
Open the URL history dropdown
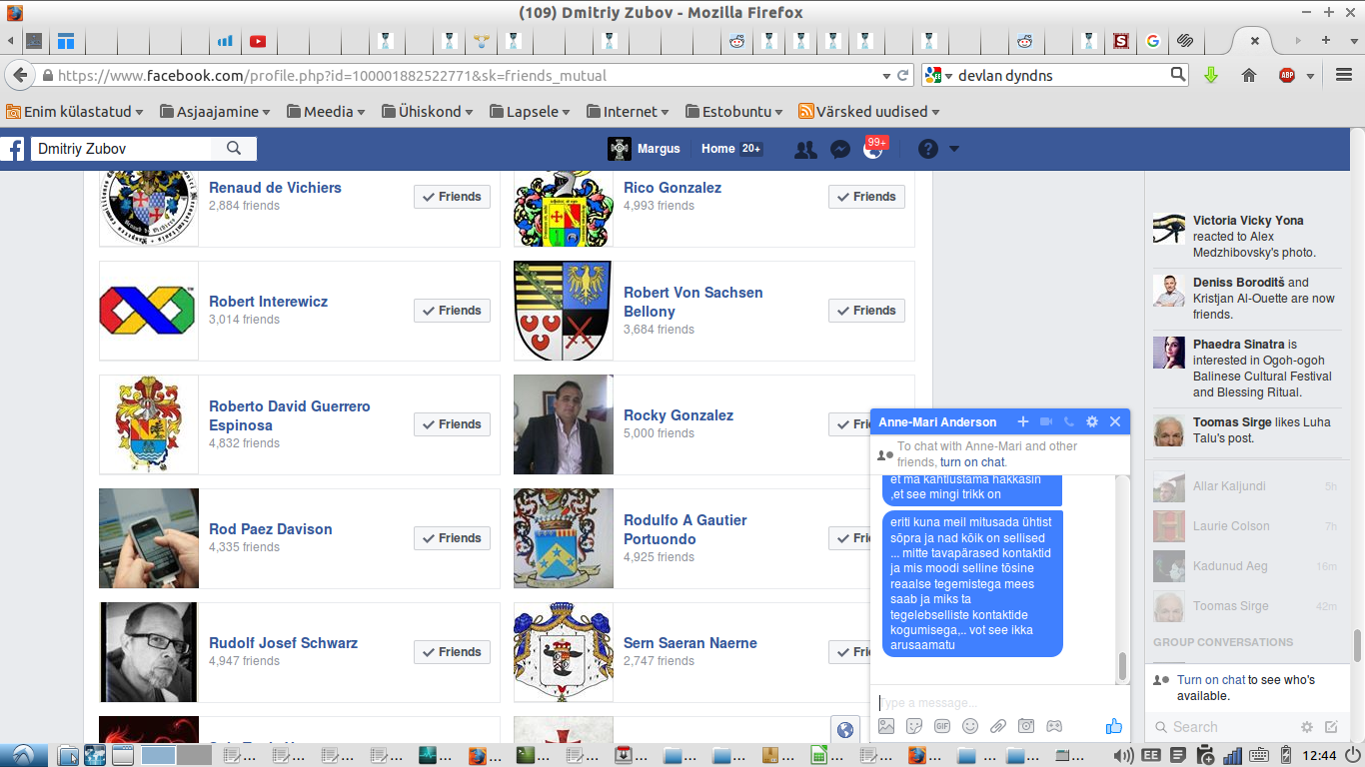pyautogui.click(x=885, y=76)
